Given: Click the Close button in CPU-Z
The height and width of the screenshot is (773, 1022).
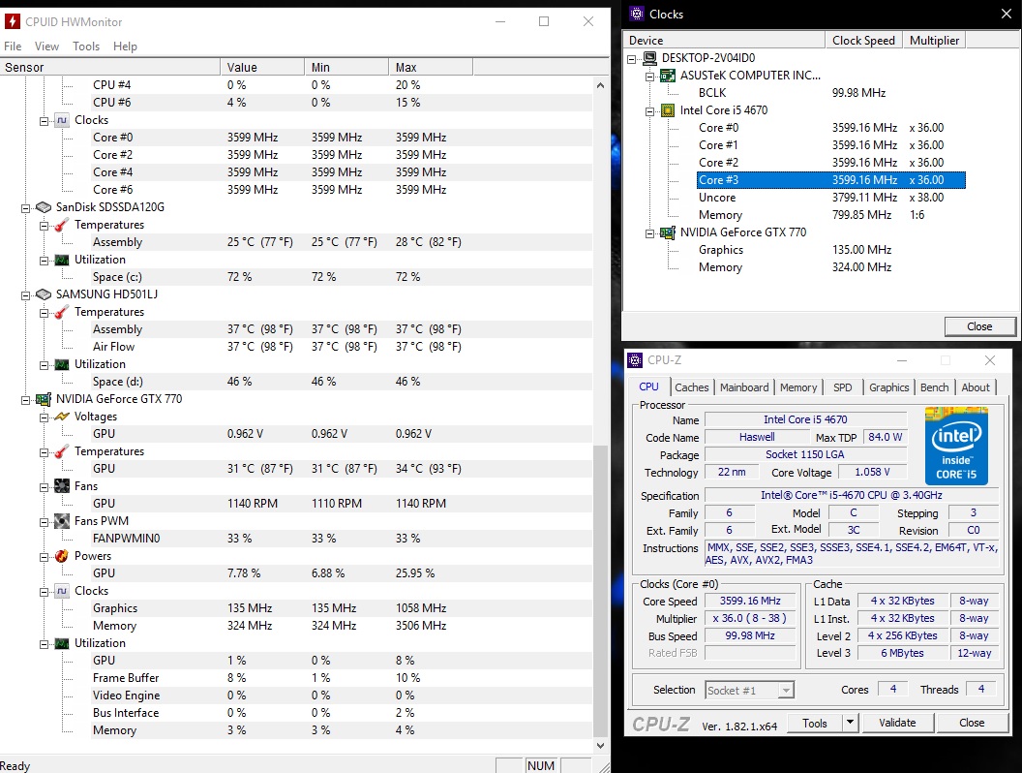Looking at the screenshot, I should click(x=972, y=723).
